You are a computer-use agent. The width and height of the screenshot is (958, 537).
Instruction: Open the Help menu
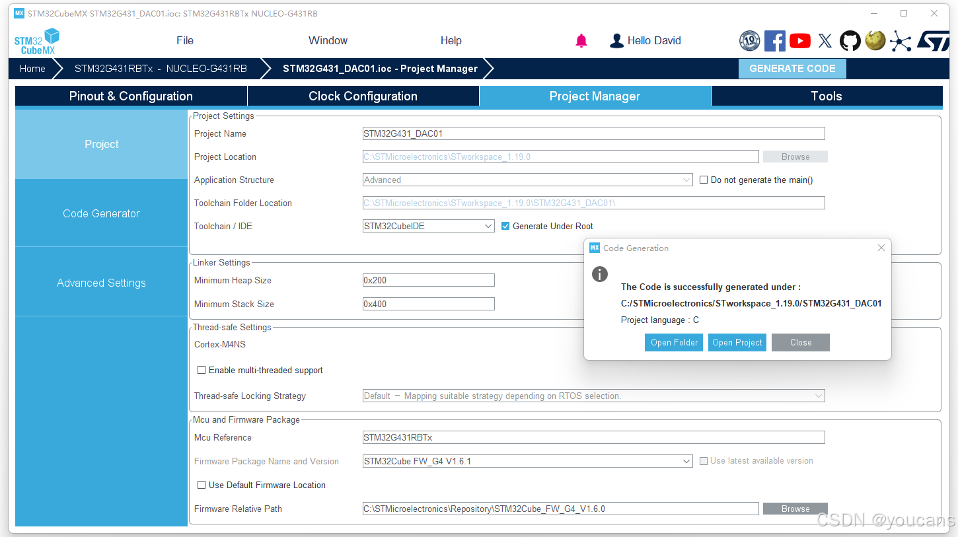pos(451,40)
